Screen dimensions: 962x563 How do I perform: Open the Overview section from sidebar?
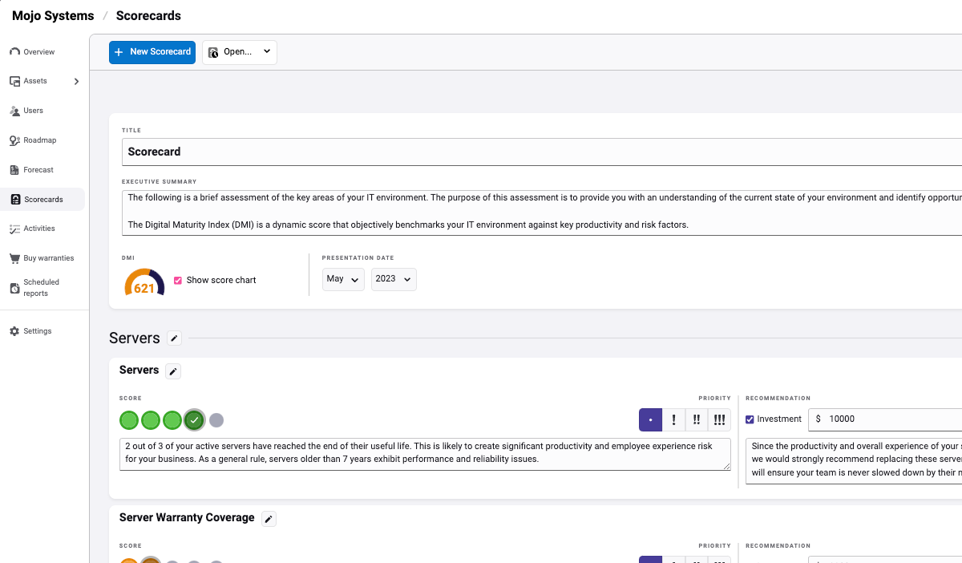click(x=15, y=51)
